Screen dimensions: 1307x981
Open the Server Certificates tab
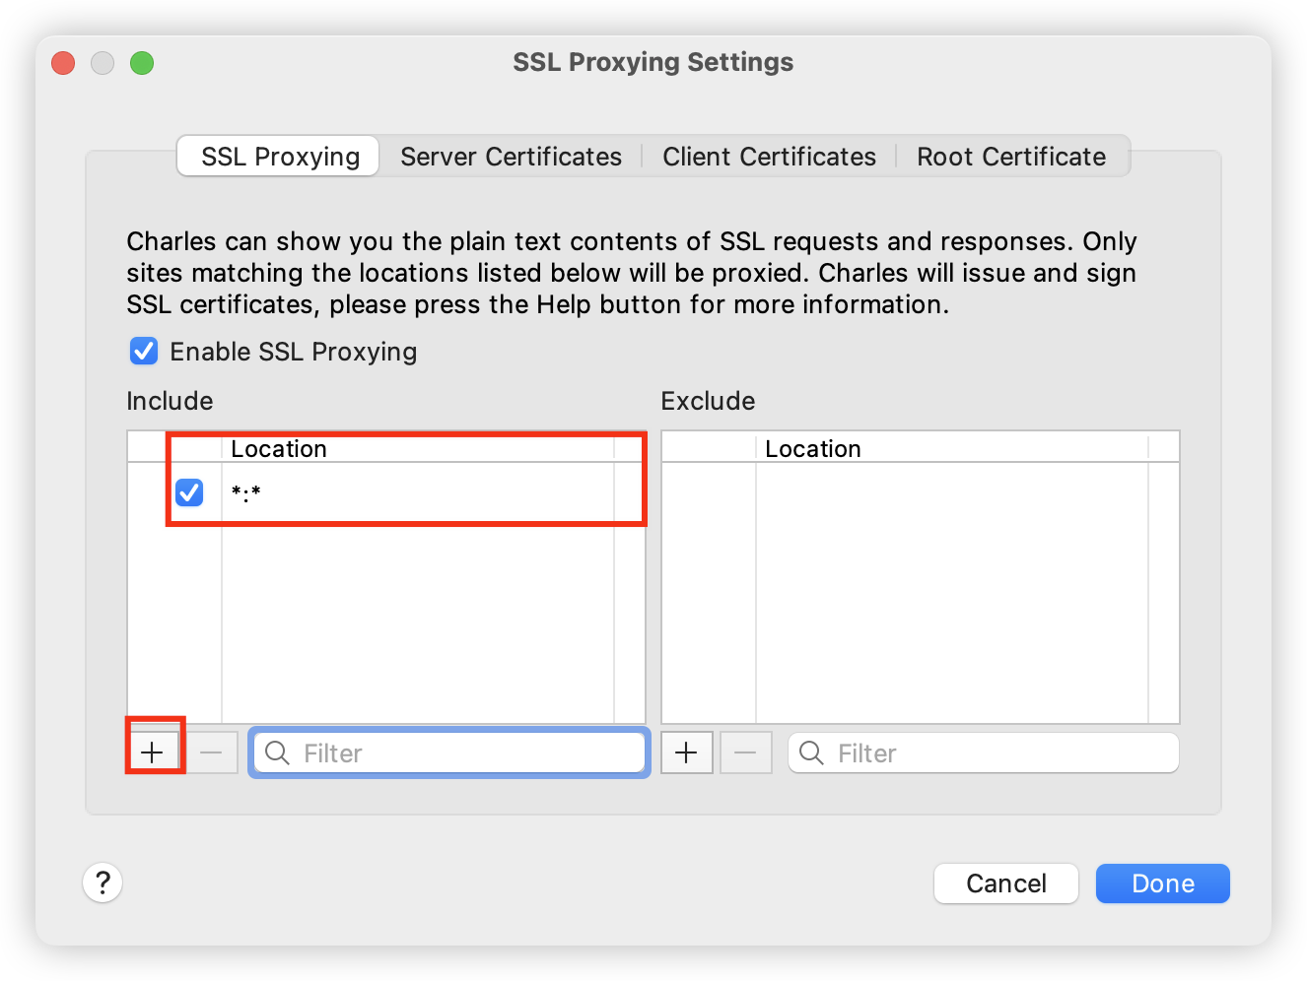click(x=511, y=157)
